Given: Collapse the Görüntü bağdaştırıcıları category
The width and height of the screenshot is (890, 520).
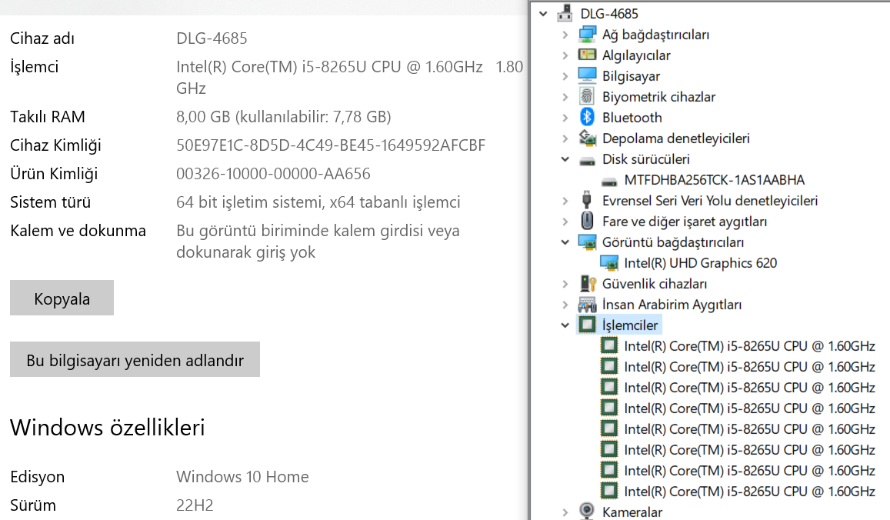Looking at the screenshot, I should 566,242.
